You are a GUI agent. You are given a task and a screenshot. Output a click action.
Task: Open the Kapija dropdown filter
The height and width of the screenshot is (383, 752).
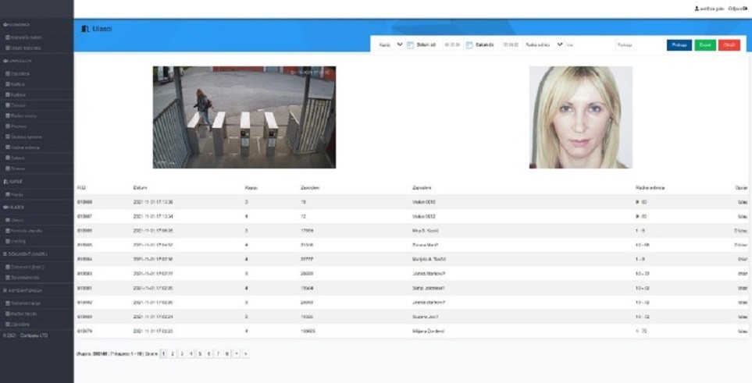point(390,44)
